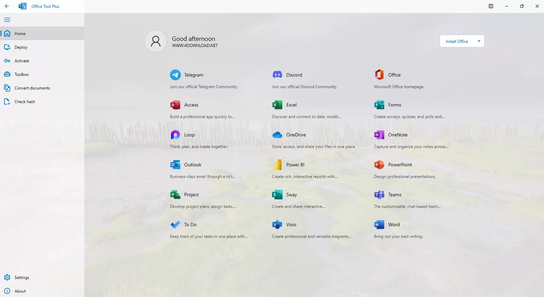Click the Loop app icon

click(x=175, y=135)
